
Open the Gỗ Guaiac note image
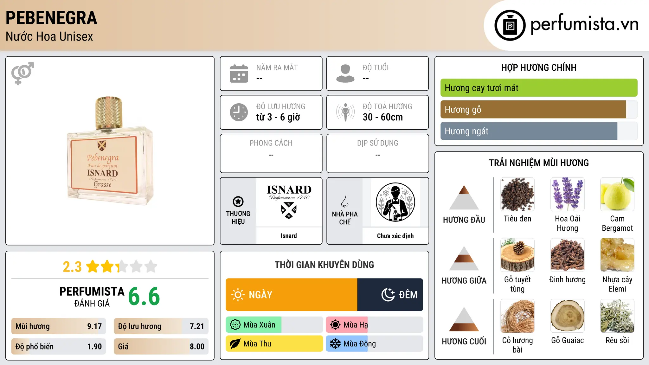click(567, 316)
